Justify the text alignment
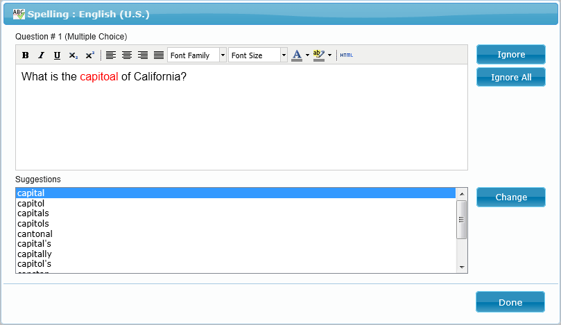Screen dimensions: 561x325 click(x=159, y=55)
